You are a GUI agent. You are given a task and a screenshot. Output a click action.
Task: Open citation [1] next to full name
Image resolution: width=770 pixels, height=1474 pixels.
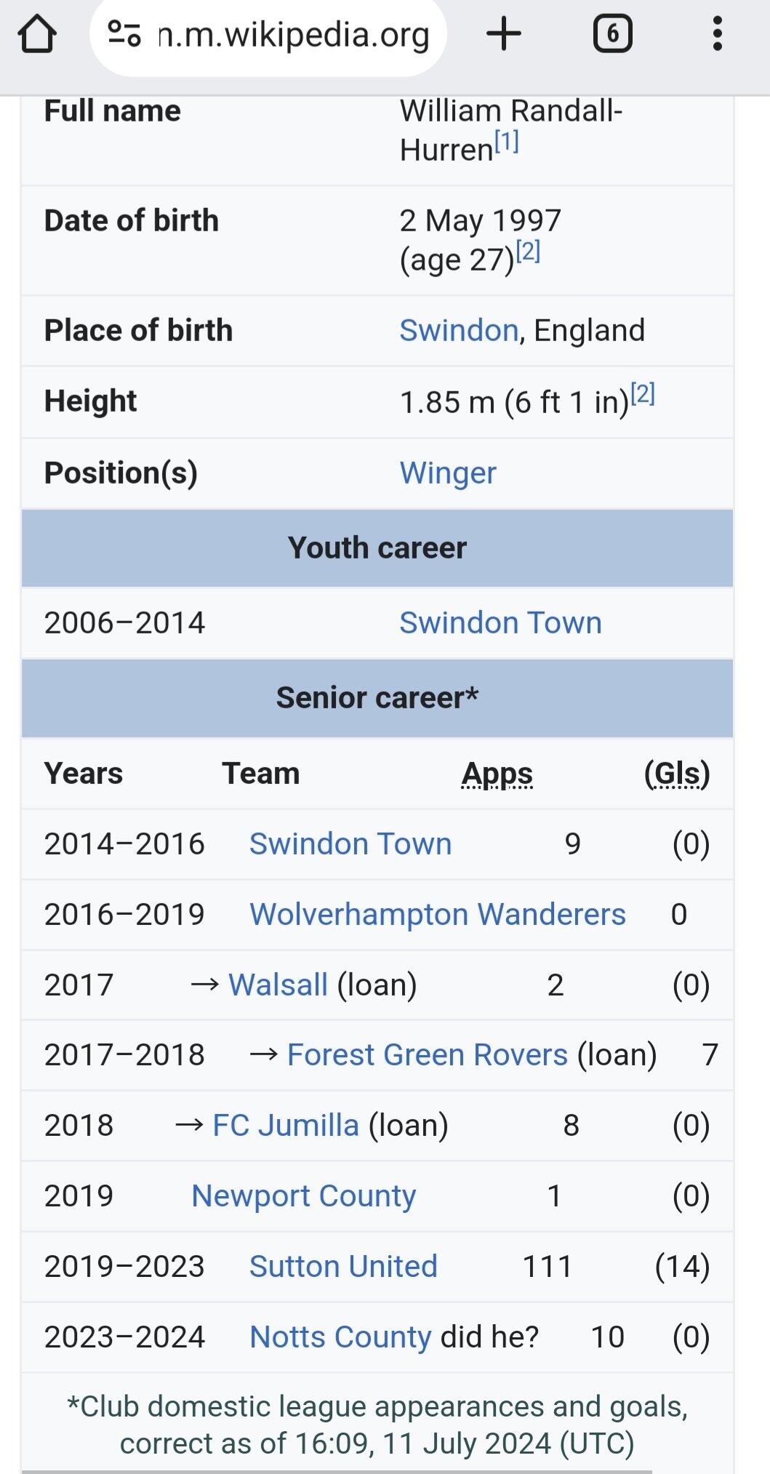click(x=507, y=141)
